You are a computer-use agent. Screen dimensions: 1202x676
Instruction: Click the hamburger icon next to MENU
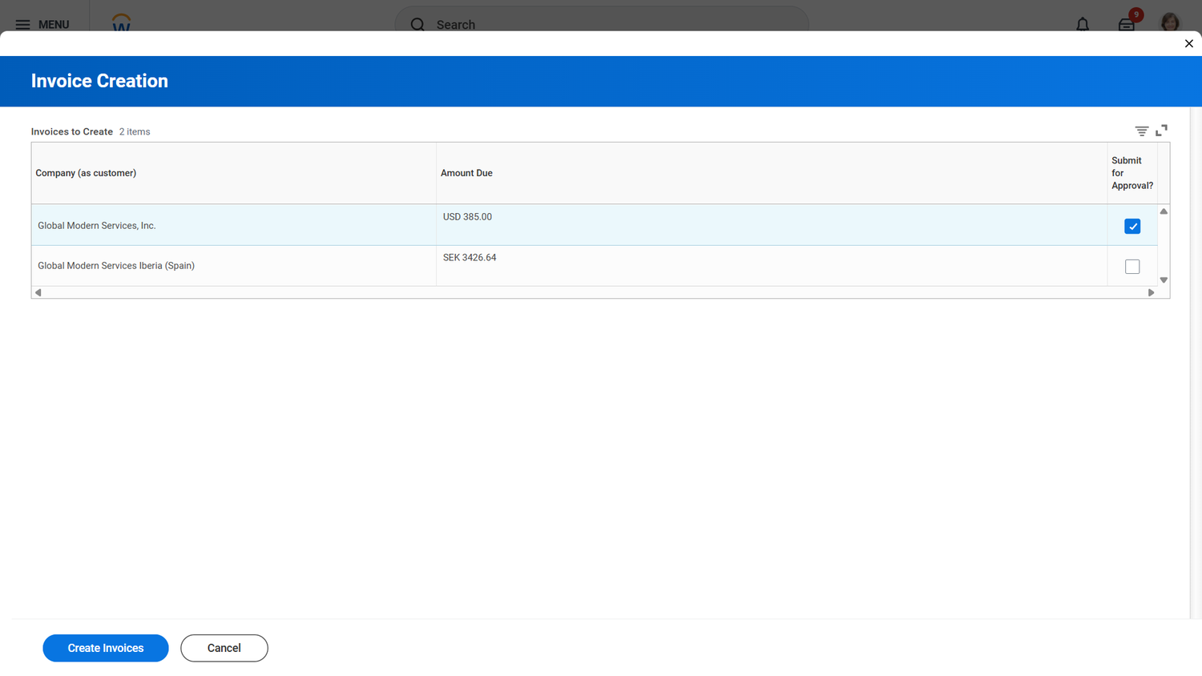(23, 24)
